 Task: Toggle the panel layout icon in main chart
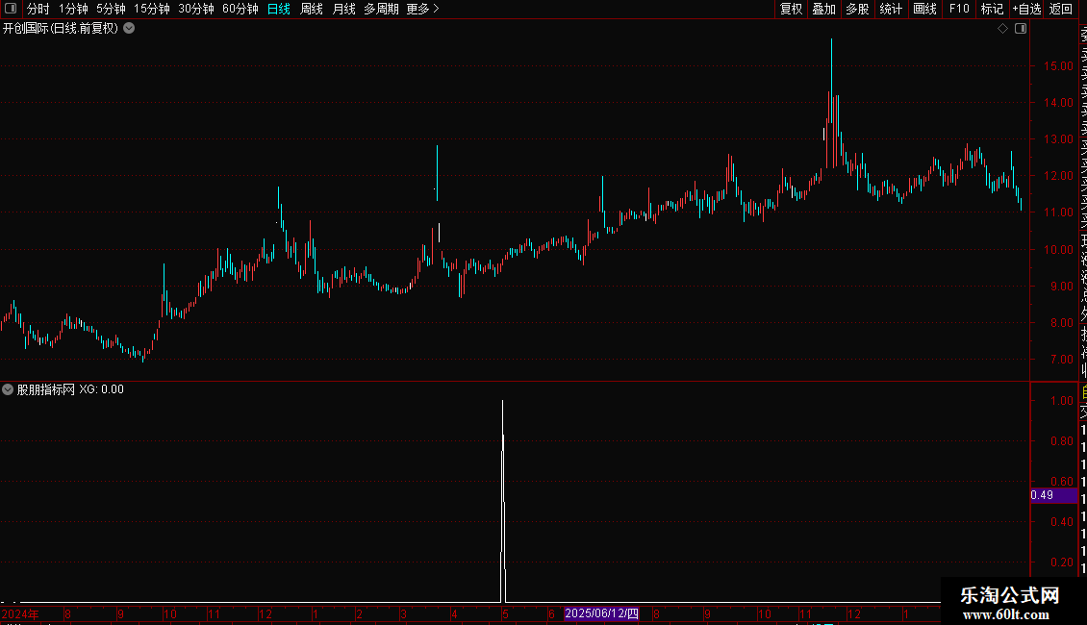point(1021,29)
